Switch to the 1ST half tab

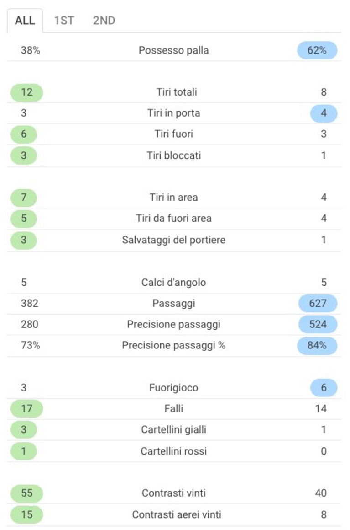[64, 21]
